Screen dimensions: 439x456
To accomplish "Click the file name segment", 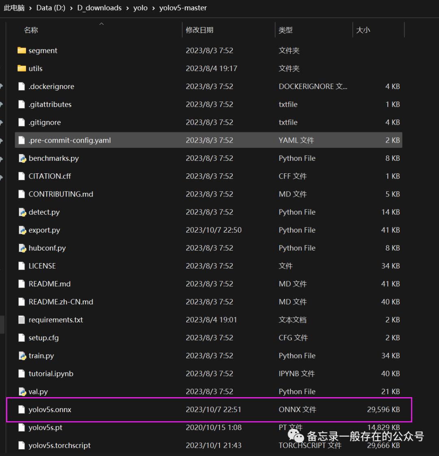I will click(x=43, y=51).
